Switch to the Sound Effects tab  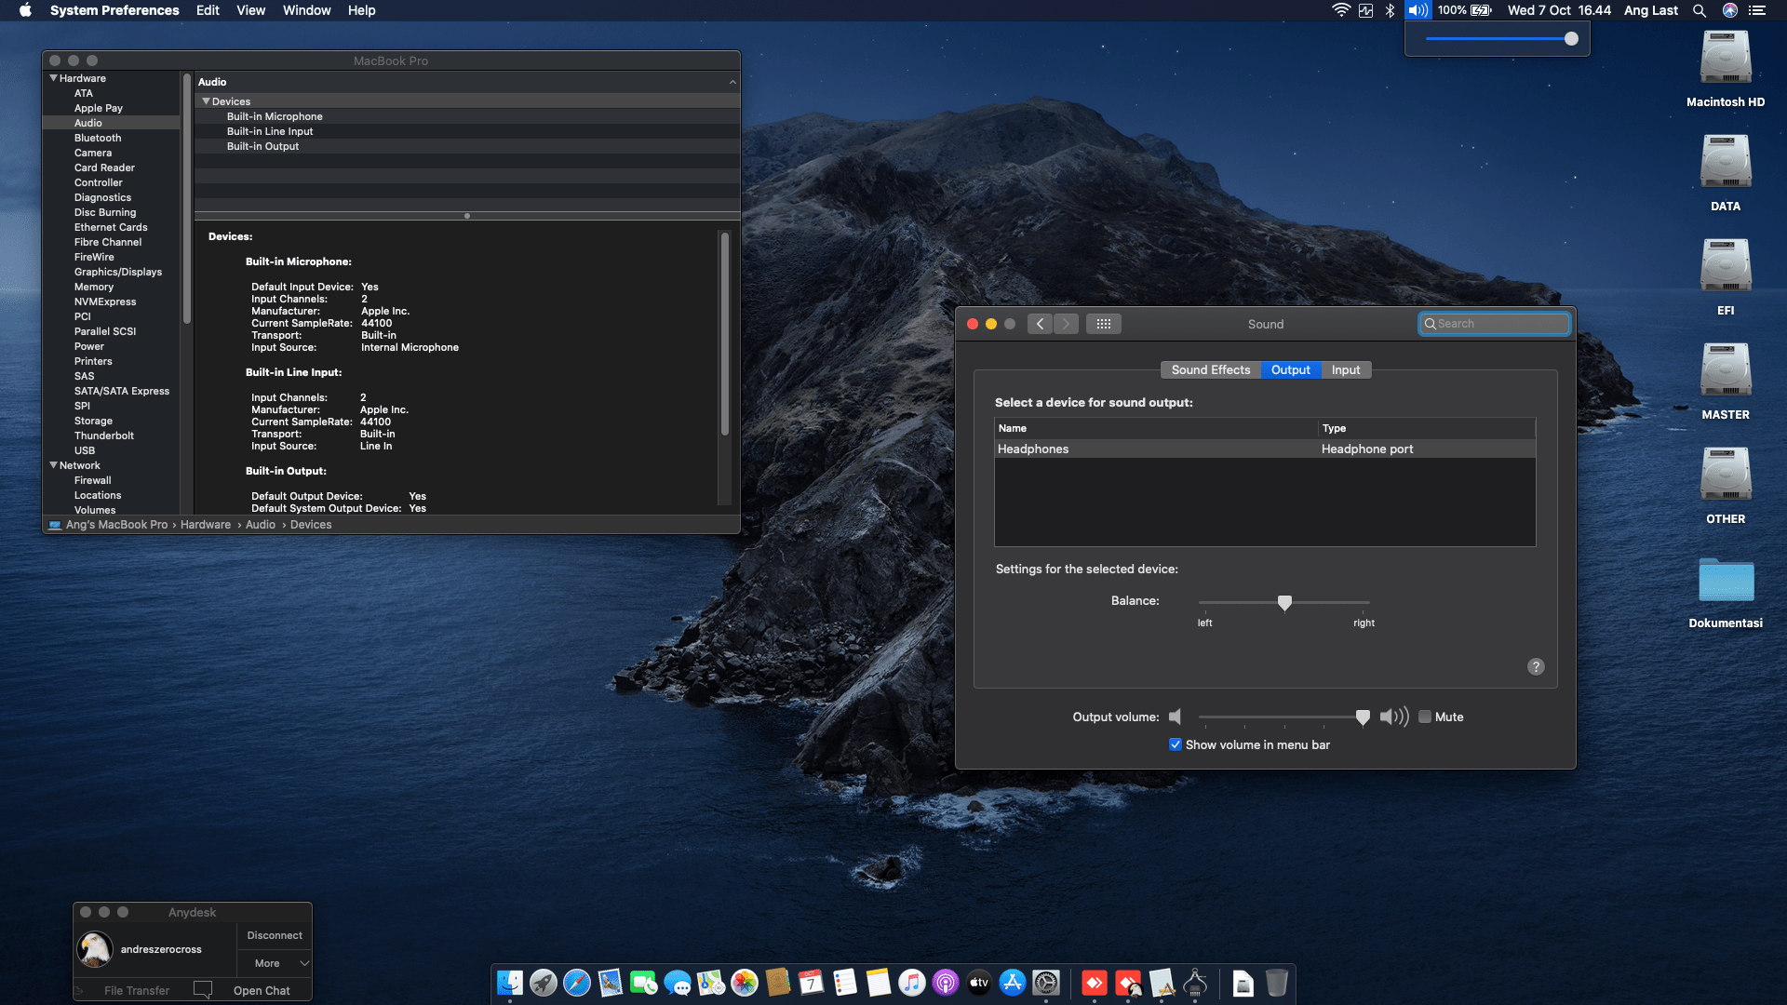click(x=1210, y=369)
